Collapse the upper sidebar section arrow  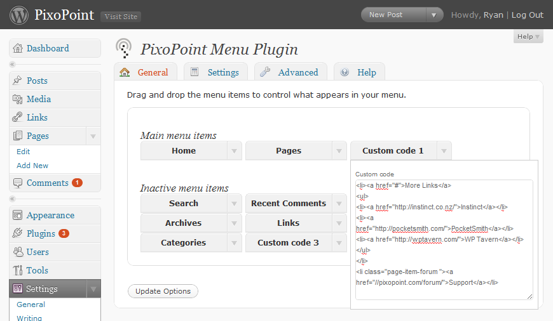pos(12,65)
